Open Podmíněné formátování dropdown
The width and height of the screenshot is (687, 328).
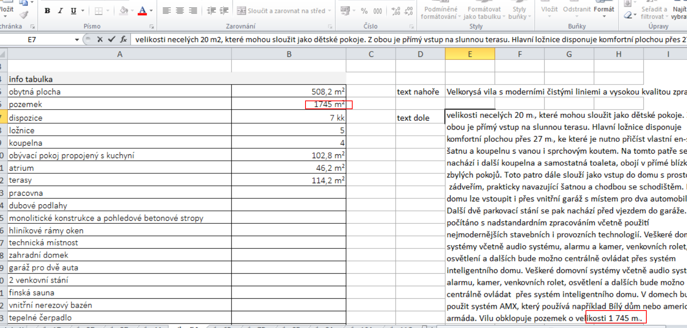pyautogui.click(x=441, y=13)
